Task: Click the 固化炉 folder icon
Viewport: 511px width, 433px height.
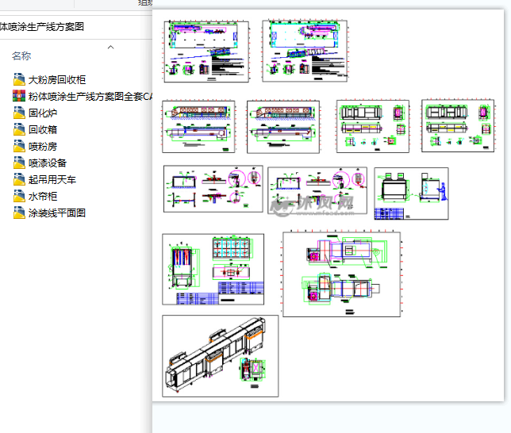Action: 19,113
